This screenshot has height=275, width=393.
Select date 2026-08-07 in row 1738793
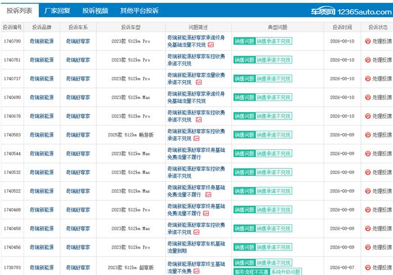[x=342, y=268]
